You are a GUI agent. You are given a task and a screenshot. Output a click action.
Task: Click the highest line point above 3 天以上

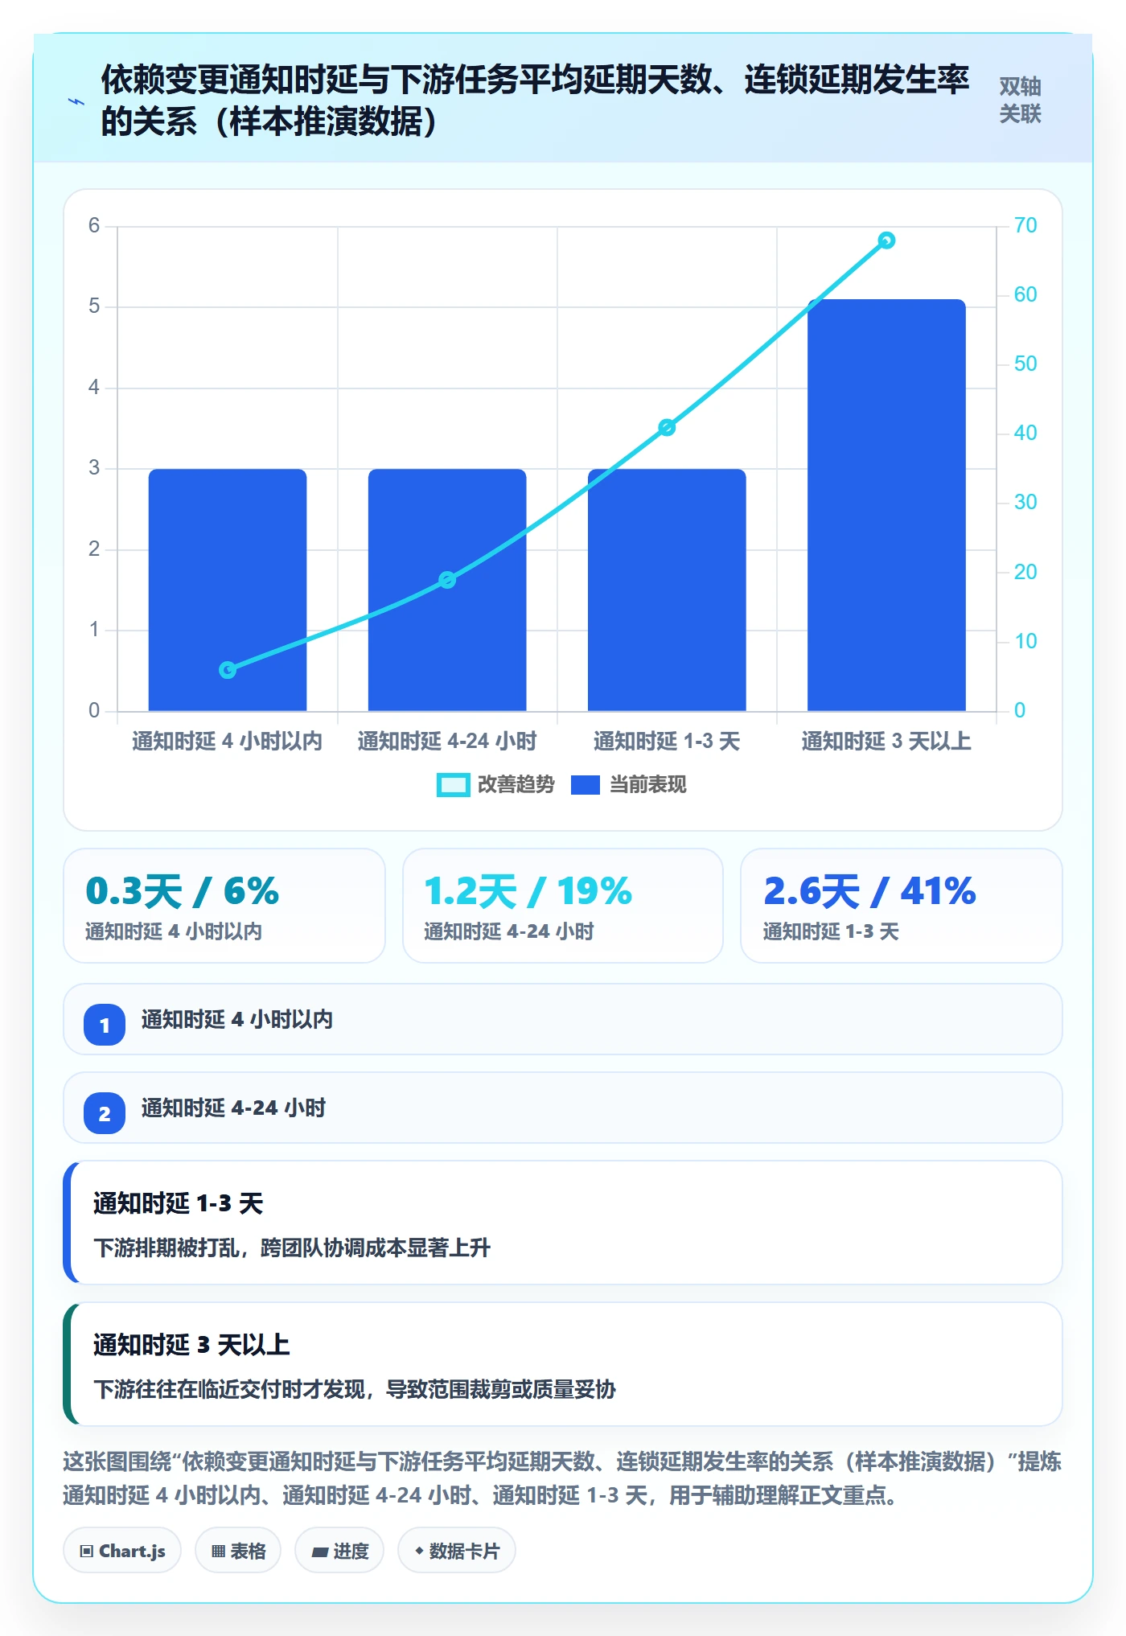click(x=886, y=240)
